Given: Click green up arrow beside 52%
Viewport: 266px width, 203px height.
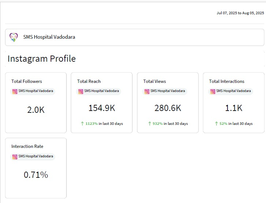Looking at the screenshot, I should pos(216,123).
